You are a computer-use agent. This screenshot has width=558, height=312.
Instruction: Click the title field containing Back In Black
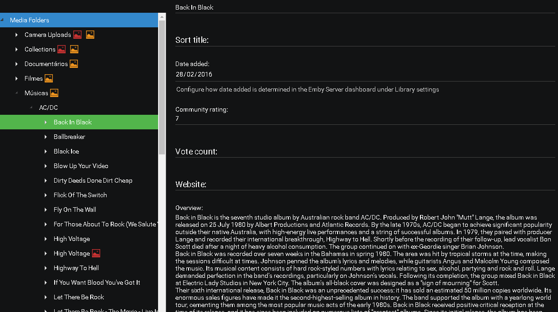(x=365, y=7)
